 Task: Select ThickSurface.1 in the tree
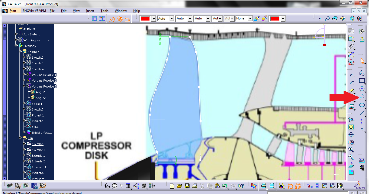(x=42, y=133)
